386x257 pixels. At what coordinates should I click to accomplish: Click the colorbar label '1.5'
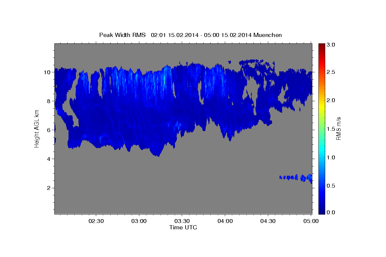click(x=331, y=129)
